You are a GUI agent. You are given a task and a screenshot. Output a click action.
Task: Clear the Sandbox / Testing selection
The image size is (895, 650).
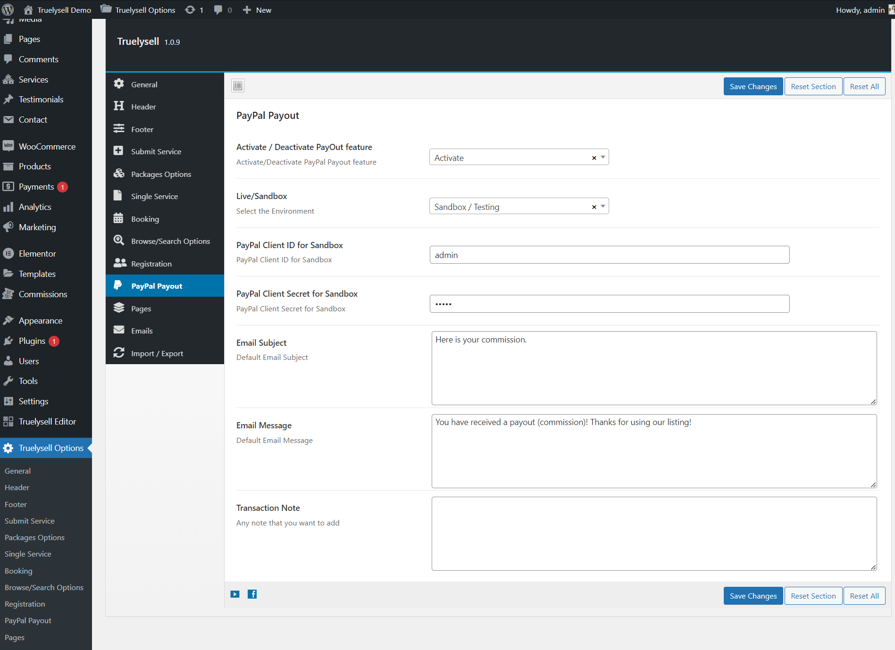pyautogui.click(x=594, y=207)
